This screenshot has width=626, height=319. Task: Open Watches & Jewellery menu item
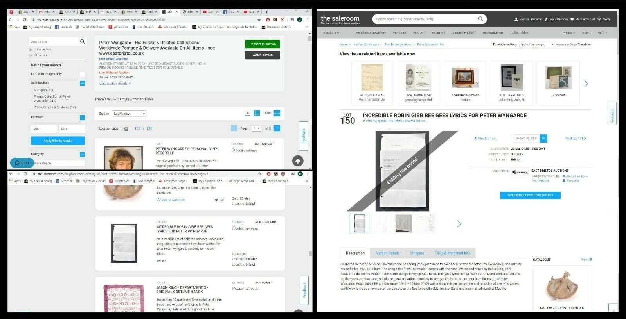coord(371,33)
